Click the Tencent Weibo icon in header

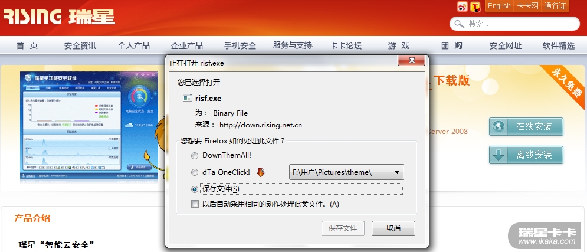click(x=475, y=6)
